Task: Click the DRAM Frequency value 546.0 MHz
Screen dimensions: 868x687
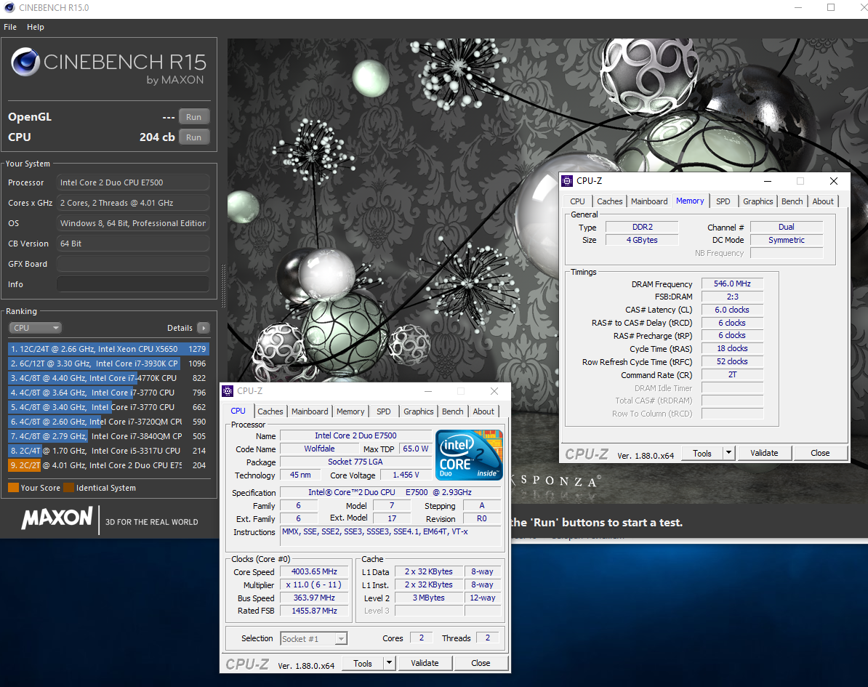Action: [x=732, y=284]
